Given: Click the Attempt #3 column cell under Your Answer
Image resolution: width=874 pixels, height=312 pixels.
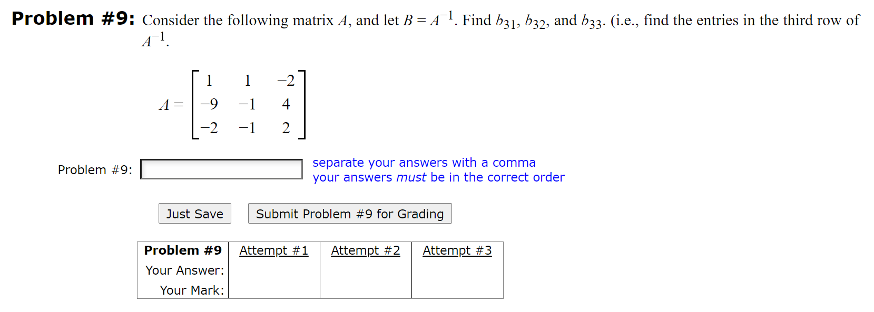Looking at the screenshot, I should (457, 270).
